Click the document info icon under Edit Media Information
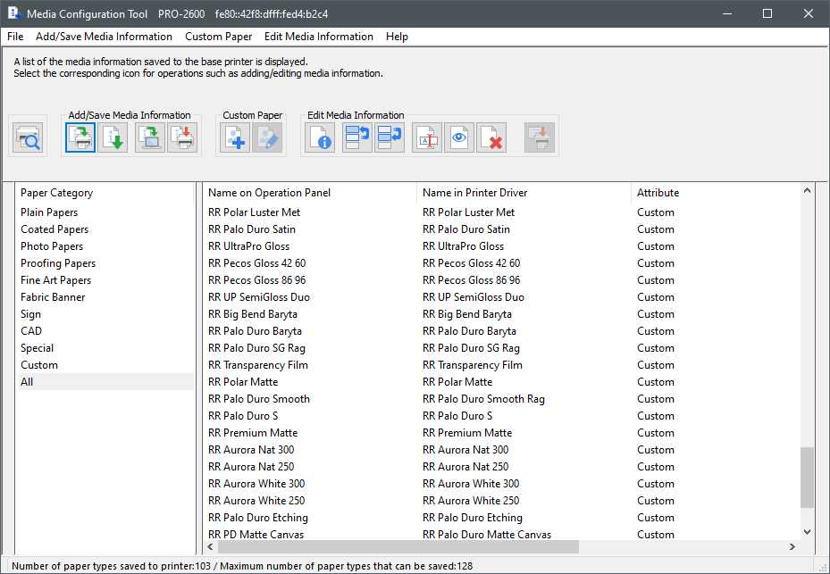830x574 pixels. pyautogui.click(x=321, y=138)
